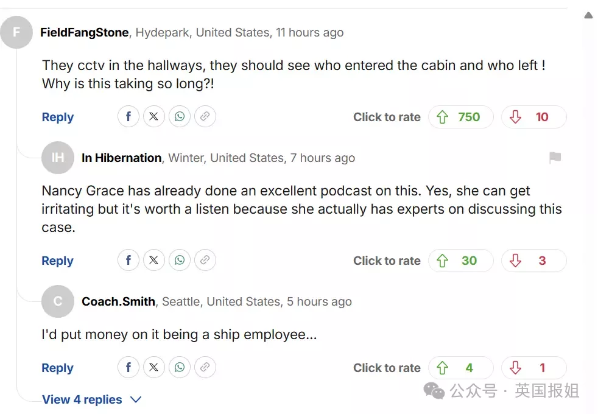The image size is (598, 414).
Task: Share FieldFangStone's comment on X
Action: 154,117
